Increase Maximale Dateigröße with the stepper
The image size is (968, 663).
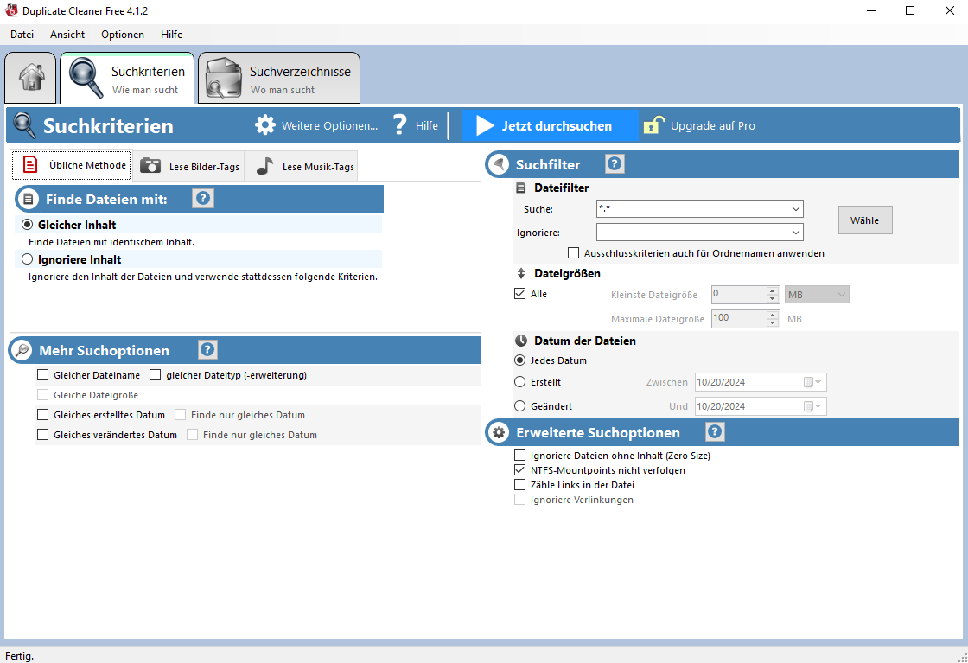(772, 315)
